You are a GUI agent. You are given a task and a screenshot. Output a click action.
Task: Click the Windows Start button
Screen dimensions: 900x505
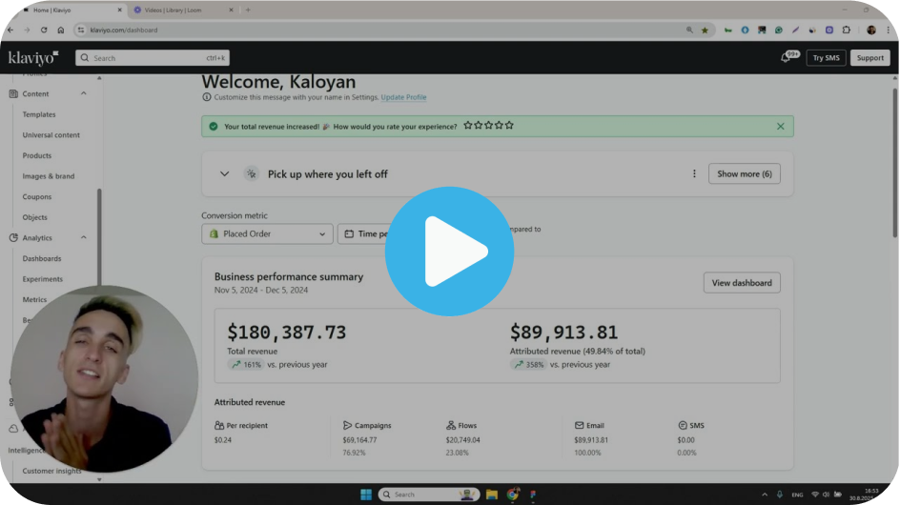365,495
